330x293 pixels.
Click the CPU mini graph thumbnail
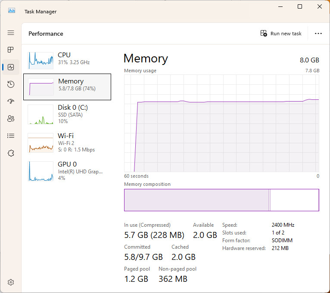tap(40, 60)
